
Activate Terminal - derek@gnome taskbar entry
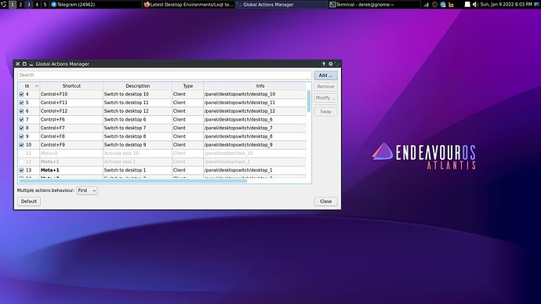[x=374, y=5]
